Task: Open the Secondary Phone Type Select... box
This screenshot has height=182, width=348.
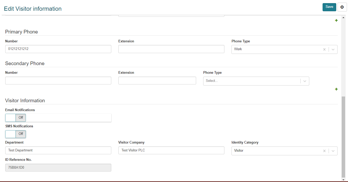Action: tap(256, 81)
